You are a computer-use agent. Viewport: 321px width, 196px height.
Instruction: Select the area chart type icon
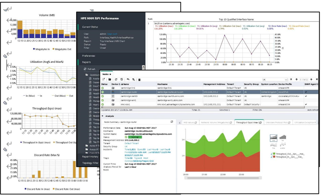click(x=274, y=138)
